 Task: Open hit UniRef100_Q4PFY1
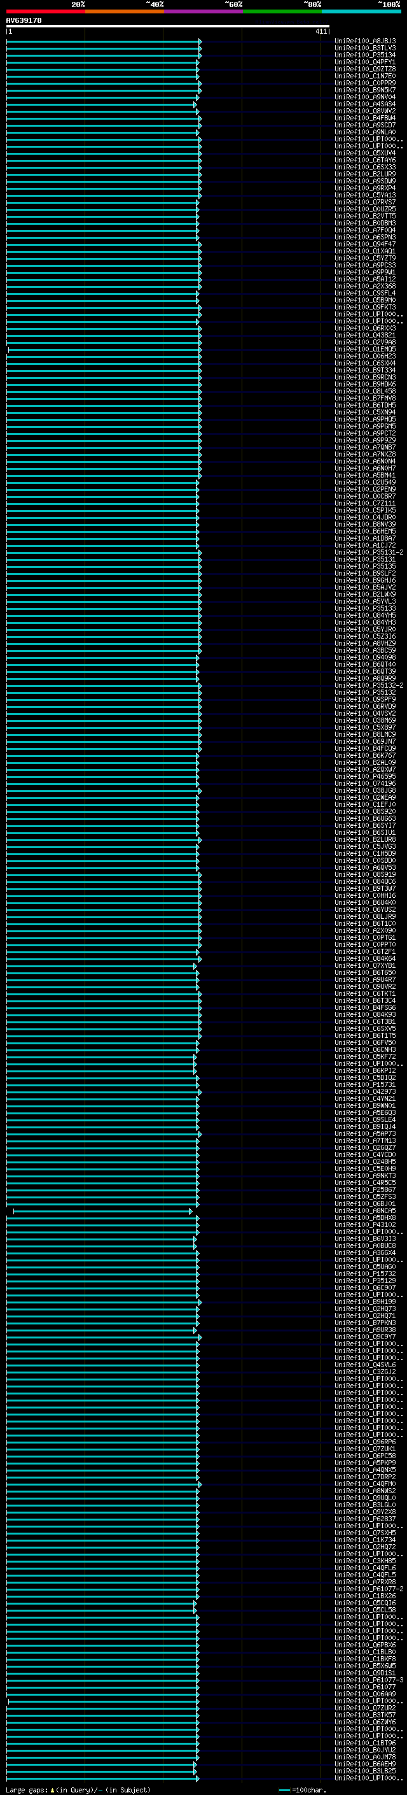(x=365, y=62)
